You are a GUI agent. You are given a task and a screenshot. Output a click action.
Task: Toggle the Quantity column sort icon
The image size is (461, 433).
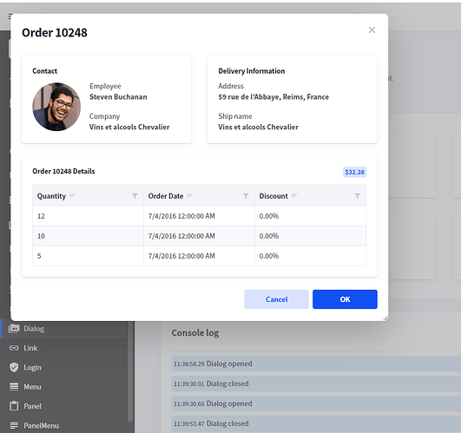[73, 196]
